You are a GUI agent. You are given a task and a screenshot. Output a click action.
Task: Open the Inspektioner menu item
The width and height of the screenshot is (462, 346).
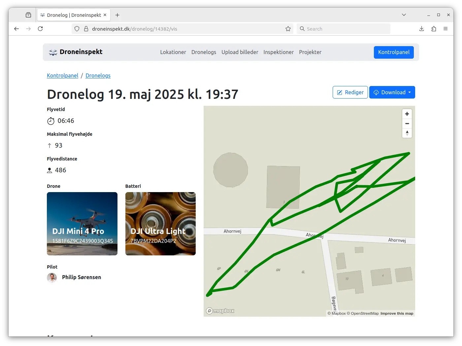point(279,52)
